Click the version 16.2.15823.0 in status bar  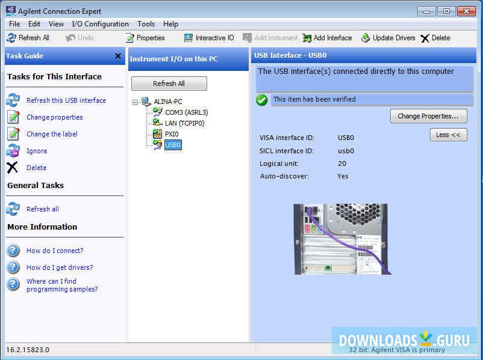point(28,350)
